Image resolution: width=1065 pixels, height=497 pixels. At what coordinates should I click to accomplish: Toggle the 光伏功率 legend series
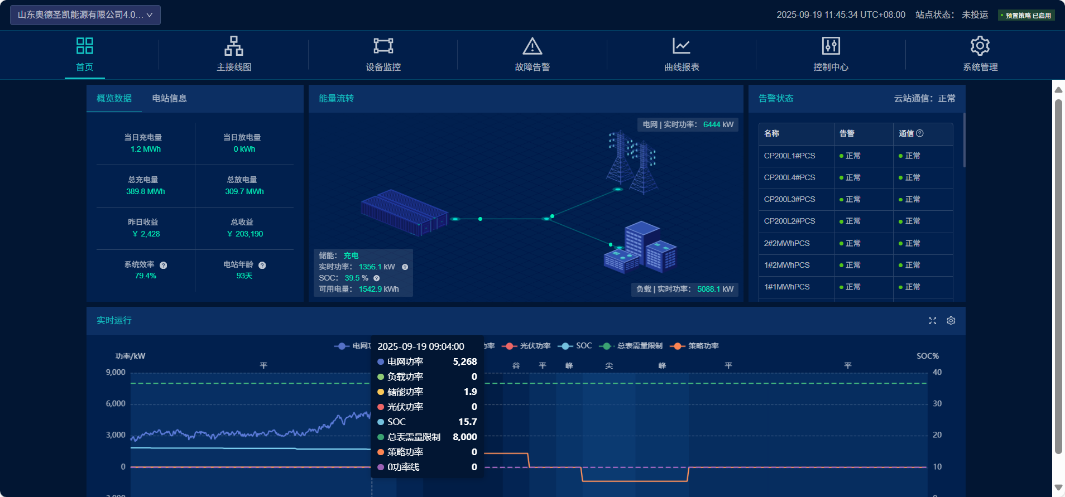tap(526, 346)
